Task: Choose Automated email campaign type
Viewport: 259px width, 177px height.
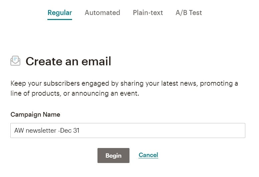Action: click(x=102, y=13)
